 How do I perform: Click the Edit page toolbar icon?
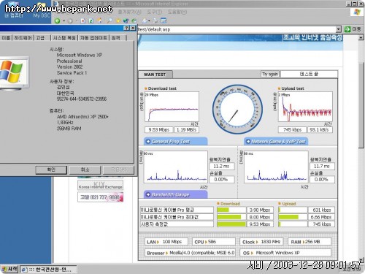coord(164,21)
